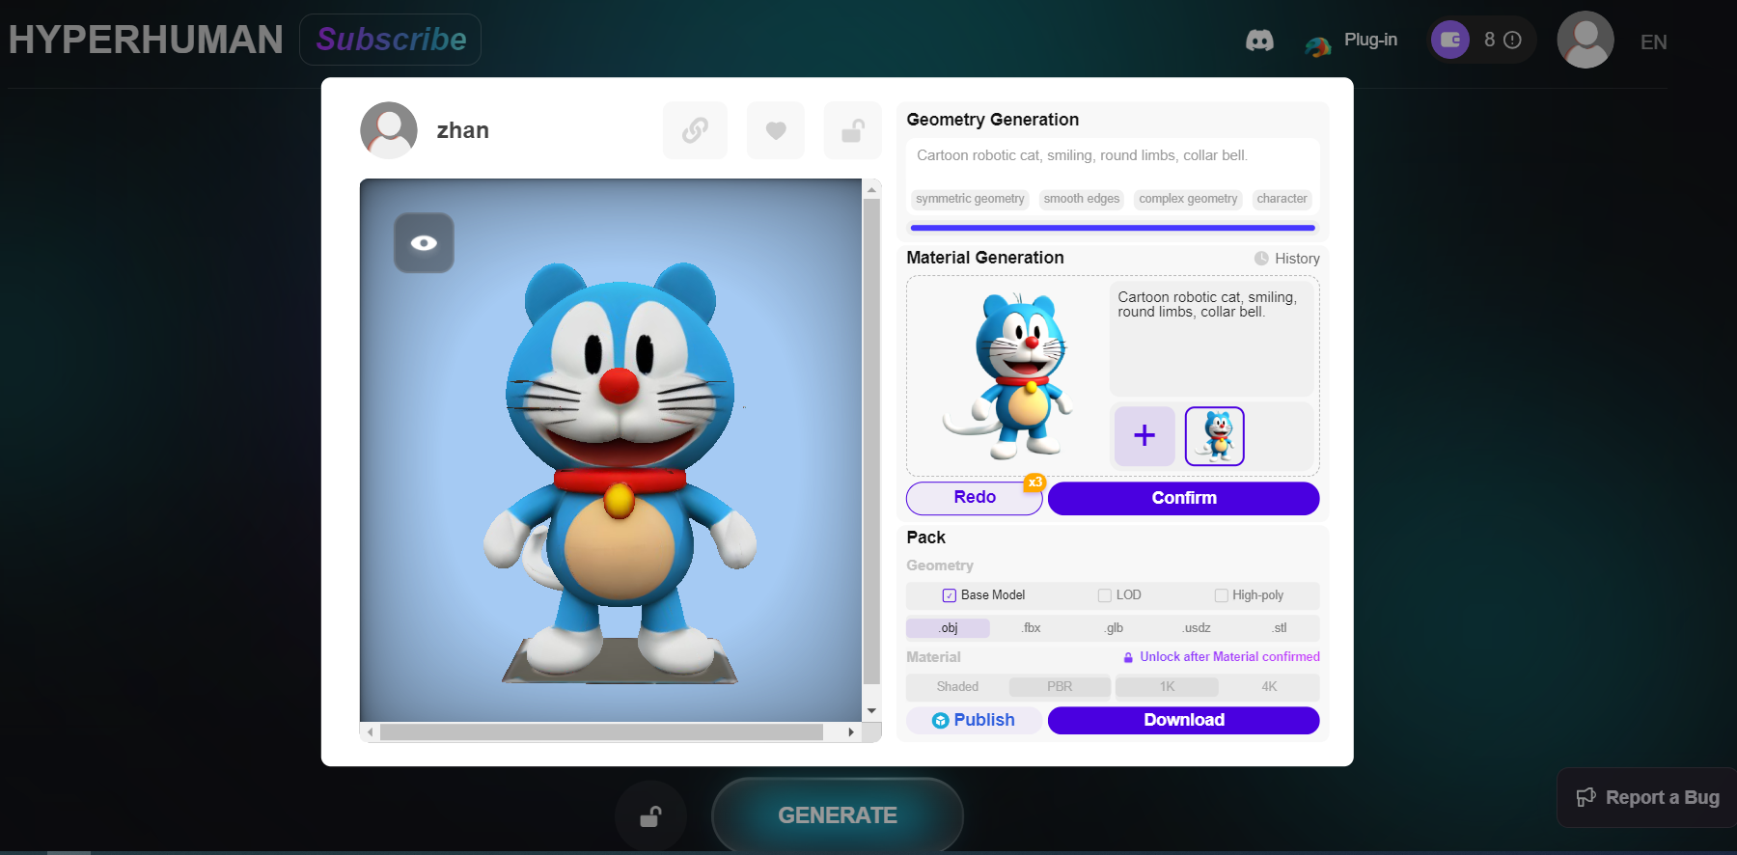The height and width of the screenshot is (855, 1737).
Task: Click the GENERATE button
Action: coord(838,815)
